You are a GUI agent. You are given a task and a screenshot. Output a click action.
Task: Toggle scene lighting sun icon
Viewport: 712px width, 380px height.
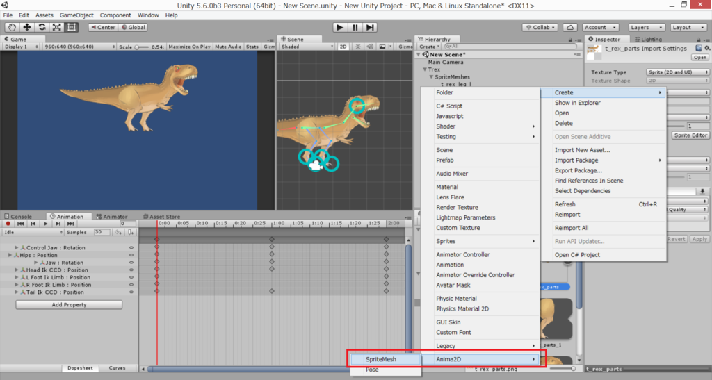358,47
